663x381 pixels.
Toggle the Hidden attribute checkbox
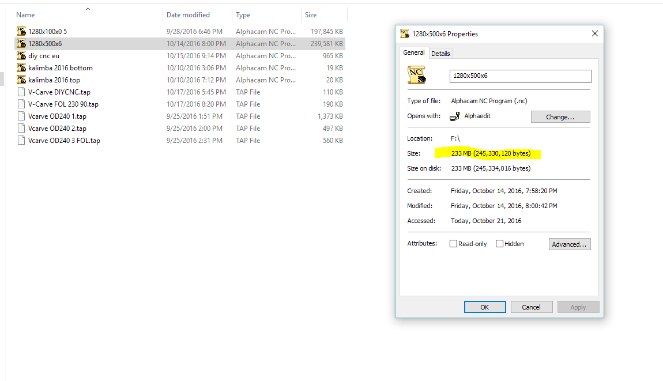500,244
